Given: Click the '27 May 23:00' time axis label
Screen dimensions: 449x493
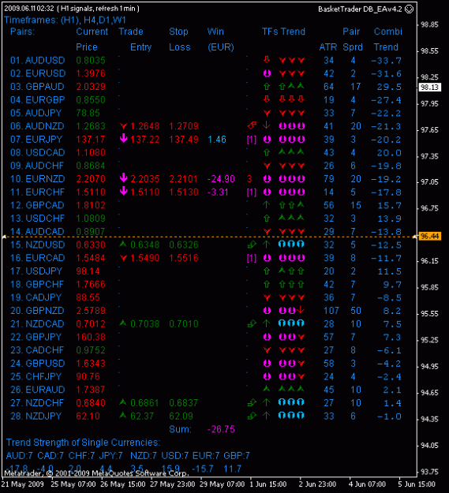Looking at the screenshot, I should [x=172, y=484].
